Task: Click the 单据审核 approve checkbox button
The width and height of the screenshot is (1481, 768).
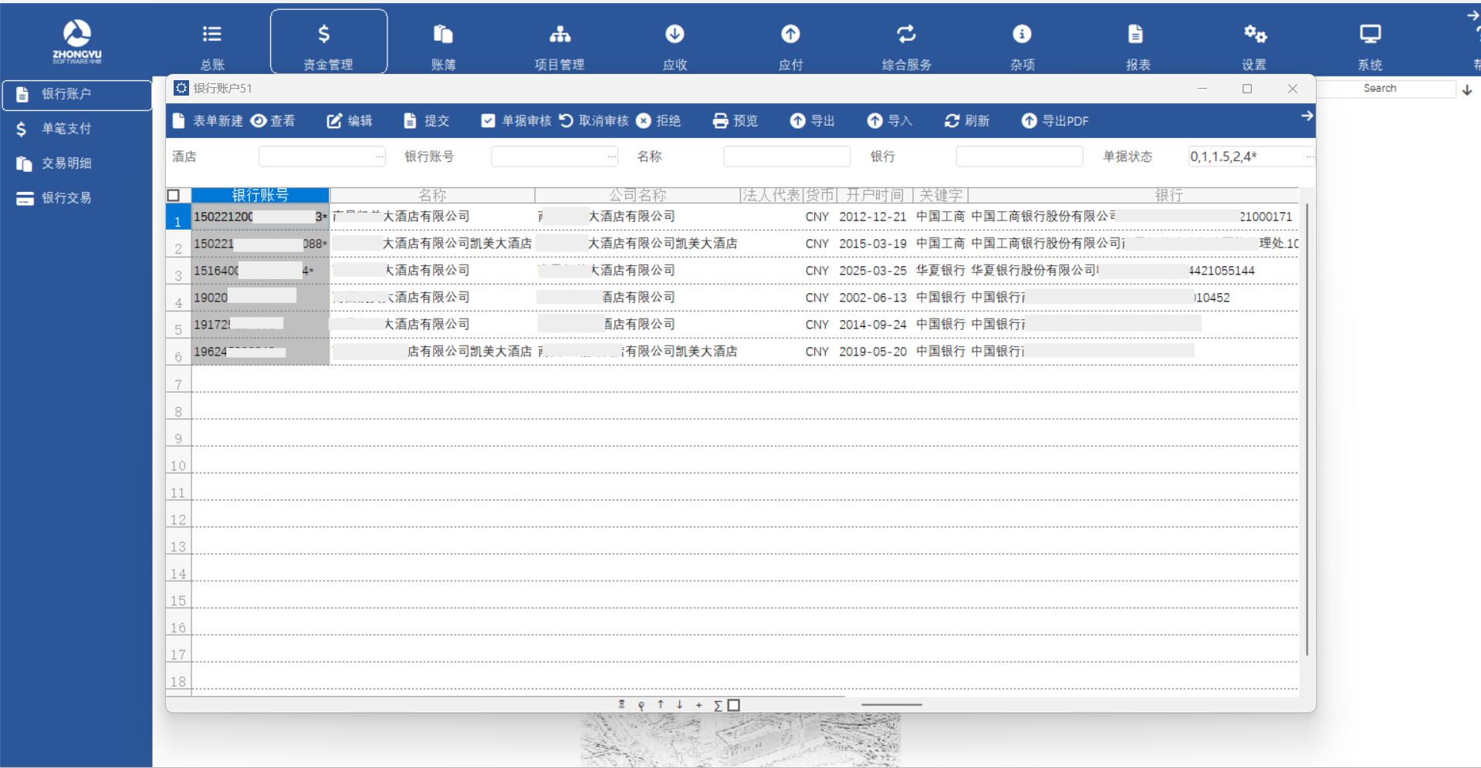Action: pyautogui.click(x=516, y=121)
